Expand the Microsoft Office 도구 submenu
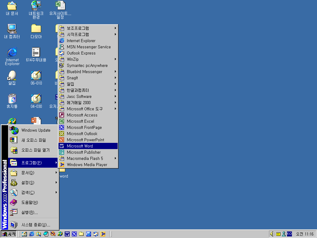 pyautogui.click(x=88, y=109)
